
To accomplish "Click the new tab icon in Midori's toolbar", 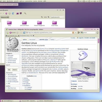I will click(7, 33).
